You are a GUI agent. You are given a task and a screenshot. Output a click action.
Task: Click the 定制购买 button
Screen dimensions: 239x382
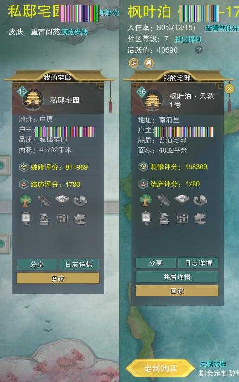click(160, 368)
